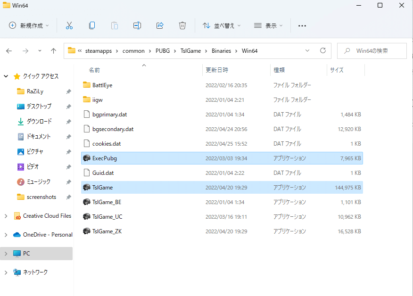Go up one folder level arrow
Screen dimensions: 413x296
pos(53,51)
